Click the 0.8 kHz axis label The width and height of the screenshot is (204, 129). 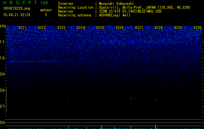coord(3,90)
